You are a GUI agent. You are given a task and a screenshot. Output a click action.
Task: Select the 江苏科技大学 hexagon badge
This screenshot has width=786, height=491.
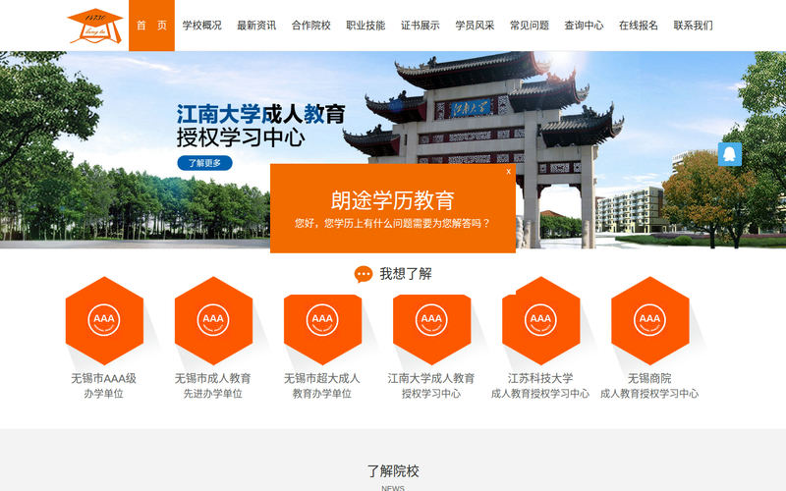(x=541, y=321)
